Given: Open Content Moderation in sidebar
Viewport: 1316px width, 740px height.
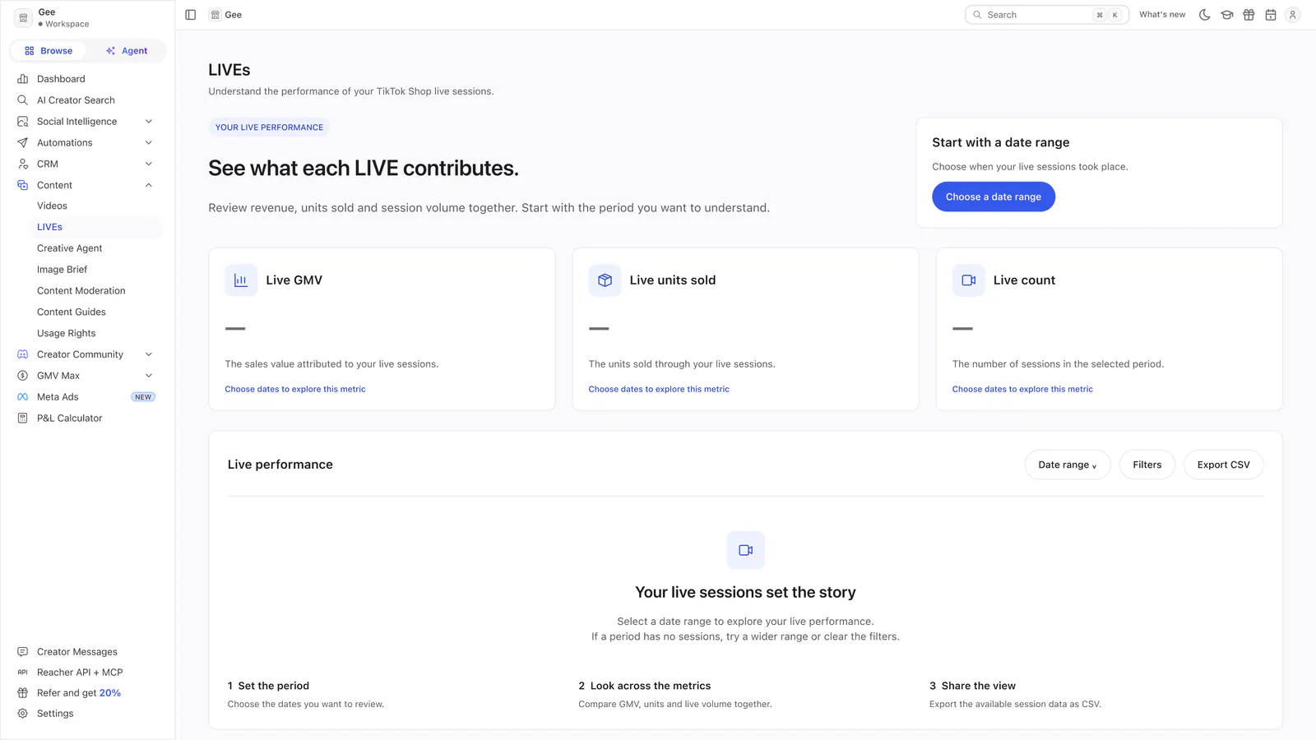Looking at the screenshot, I should [x=81, y=291].
